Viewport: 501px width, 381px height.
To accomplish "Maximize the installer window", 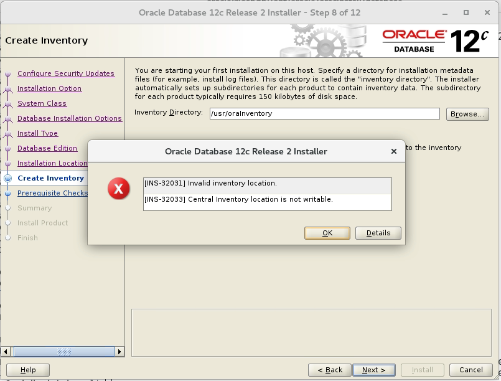I will [x=466, y=13].
